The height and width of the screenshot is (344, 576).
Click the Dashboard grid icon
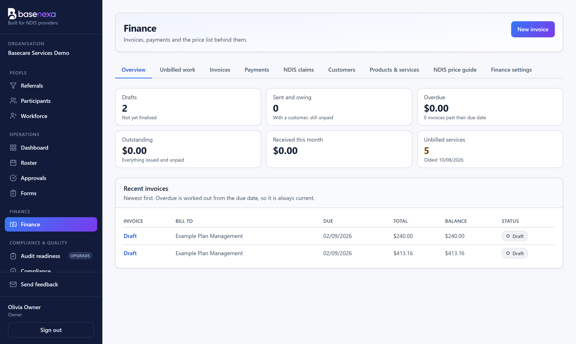click(x=13, y=148)
